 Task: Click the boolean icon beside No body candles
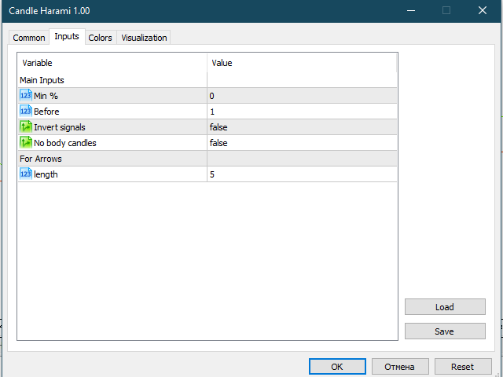coord(26,143)
